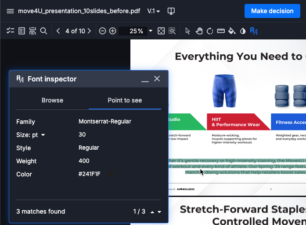The image size is (306, 225).
Task: Close the Font inspector panel
Action: [157, 79]
